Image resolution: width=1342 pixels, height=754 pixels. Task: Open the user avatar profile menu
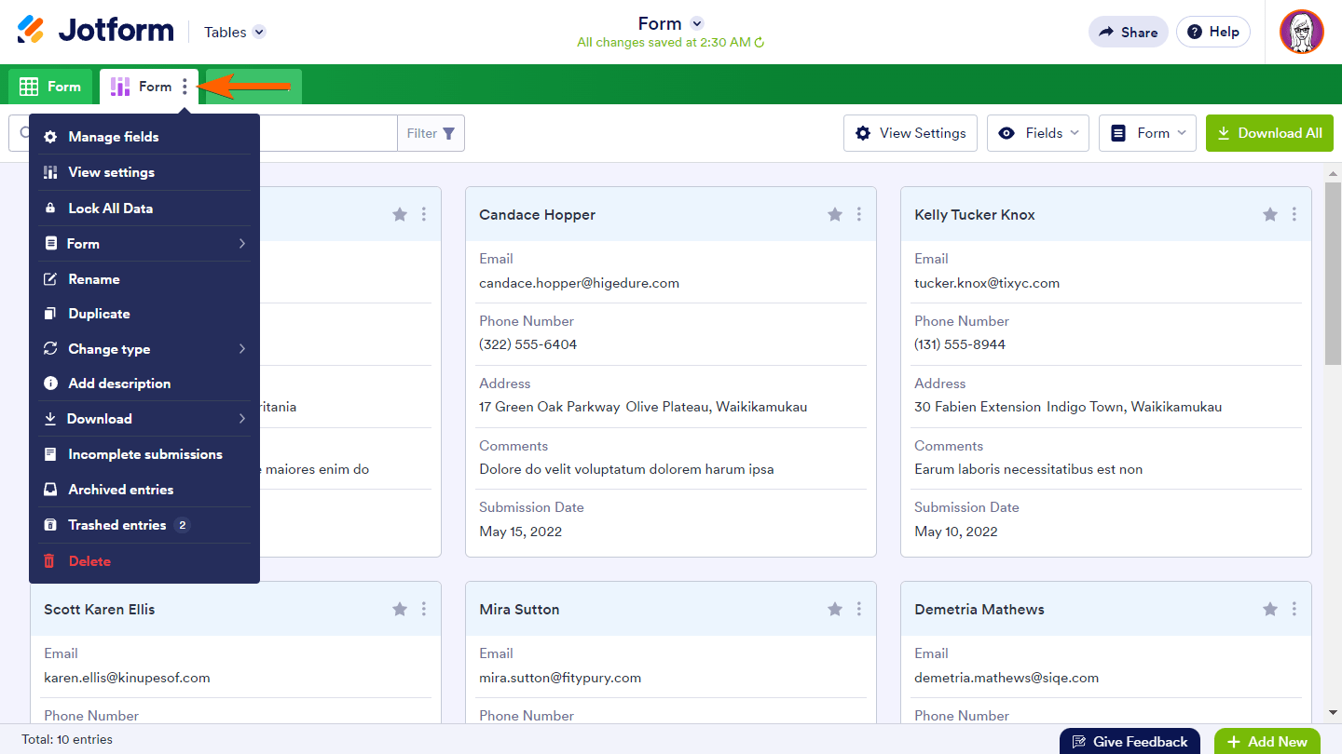pyautogui.click(x=1301, y=32)
